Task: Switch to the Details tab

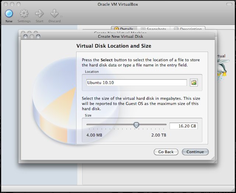Action: pyautogui.click(x=124, y=29)
